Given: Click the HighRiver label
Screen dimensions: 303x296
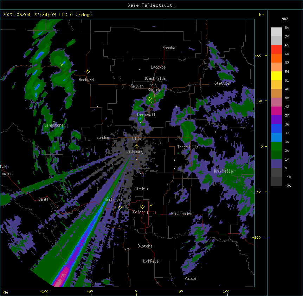Looking at the screenshot, I should [x=151, y=261].
